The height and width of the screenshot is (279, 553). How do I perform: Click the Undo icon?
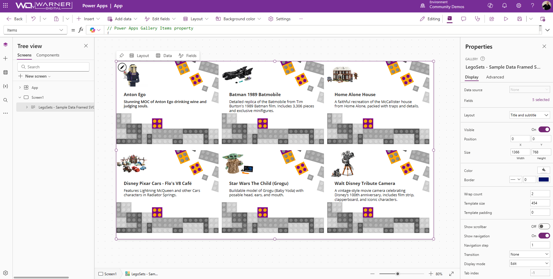click(x=33, y=19)
